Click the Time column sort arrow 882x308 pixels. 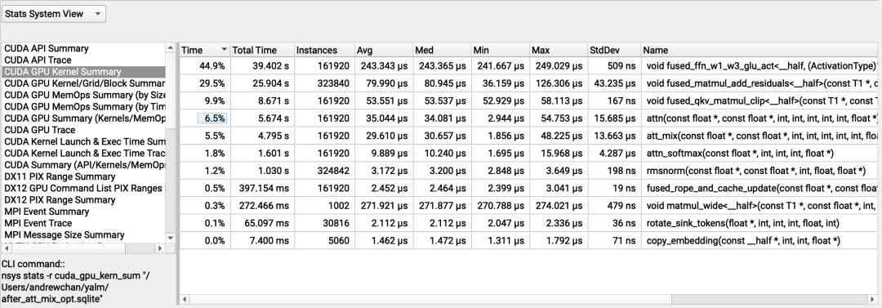(x=225, y=50)
